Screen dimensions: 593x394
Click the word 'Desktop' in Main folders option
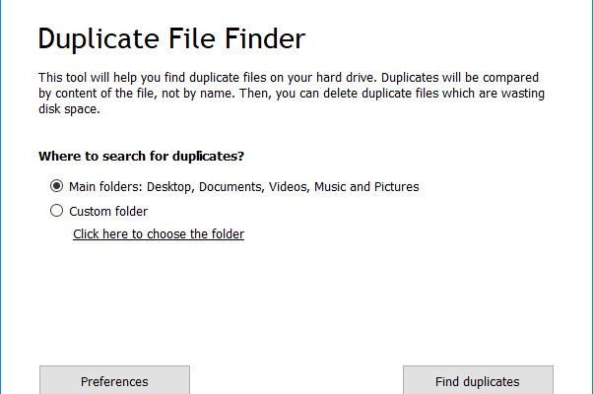(170, 187)
